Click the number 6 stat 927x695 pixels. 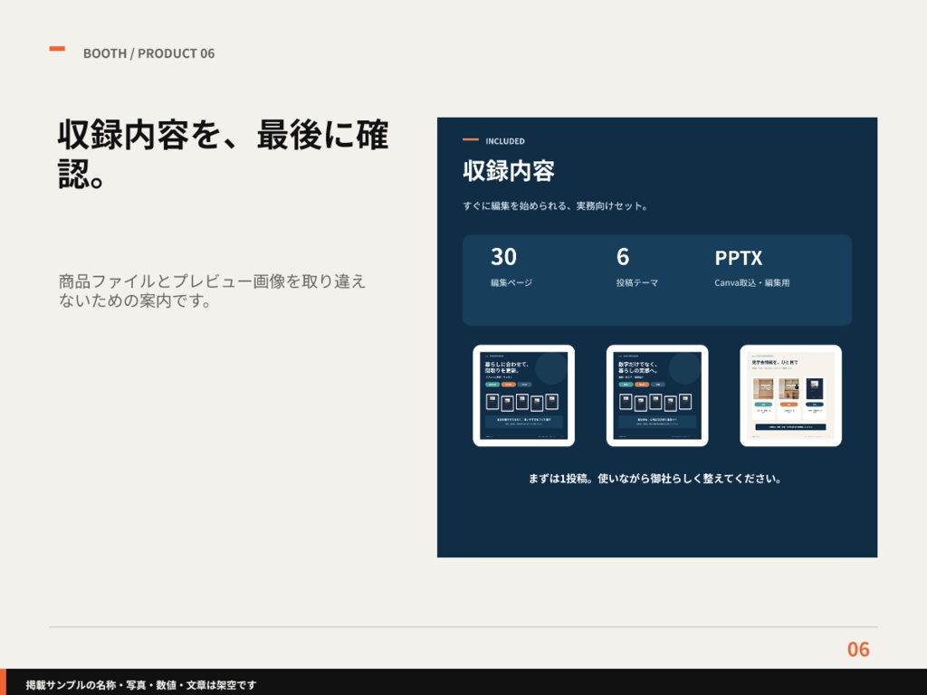pos(623,257)
